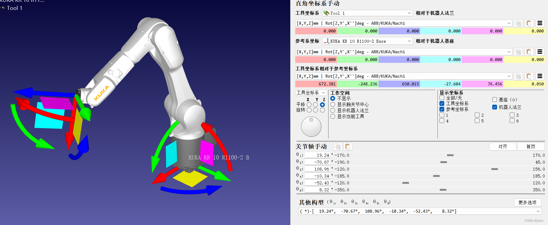
Task: Open the jog frame 工具坐标系 dropdown
Action: pyautogui.click(x=311, y=93)
